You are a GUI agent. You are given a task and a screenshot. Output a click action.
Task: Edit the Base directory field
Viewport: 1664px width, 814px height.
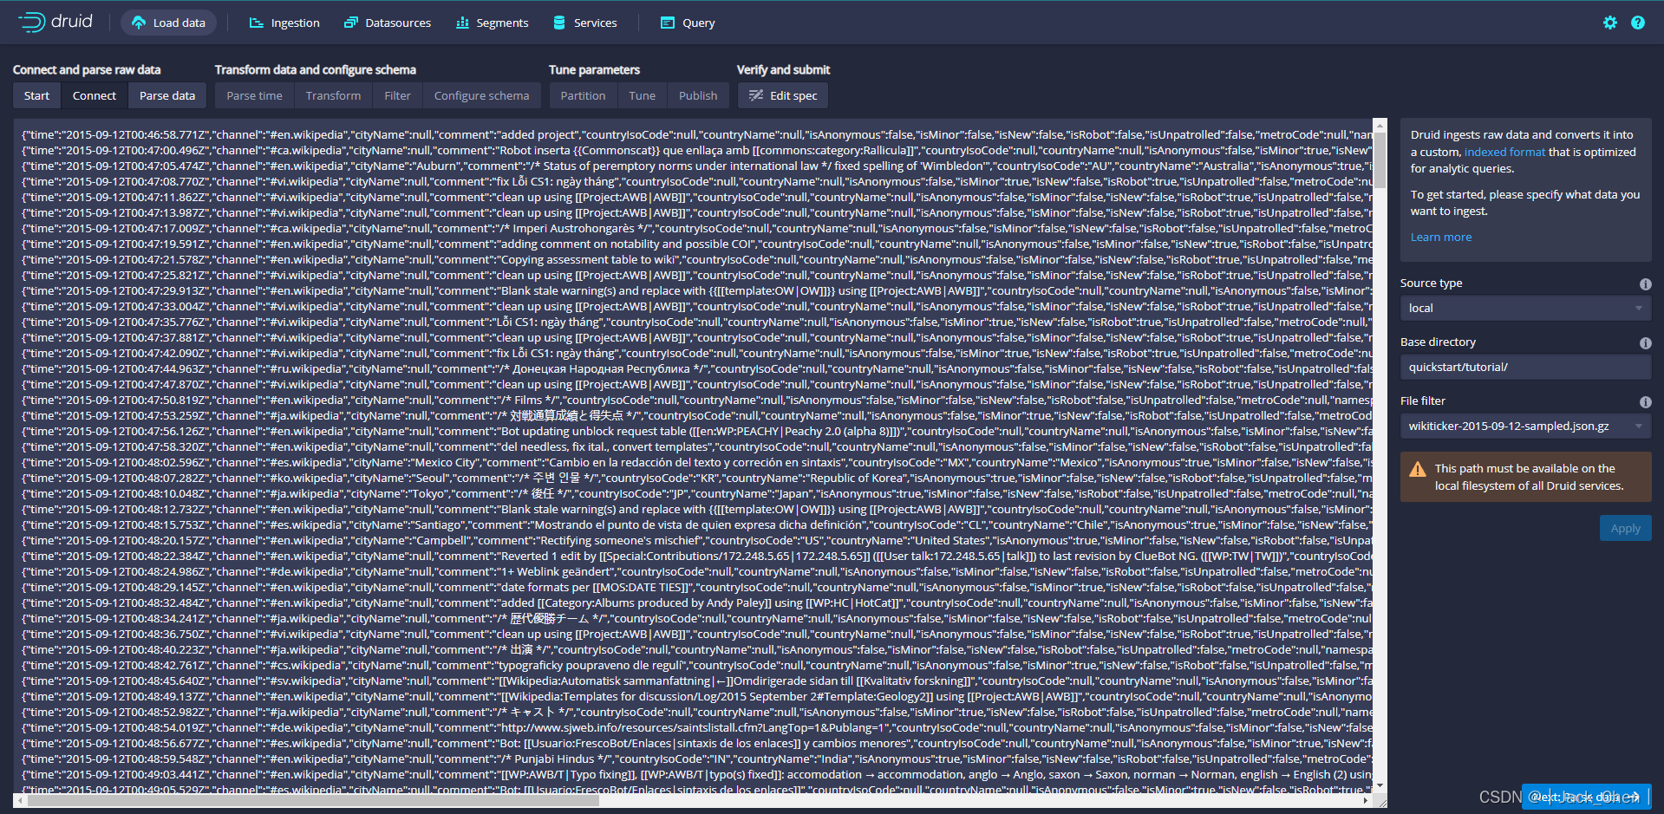(x=1525, y=367)
